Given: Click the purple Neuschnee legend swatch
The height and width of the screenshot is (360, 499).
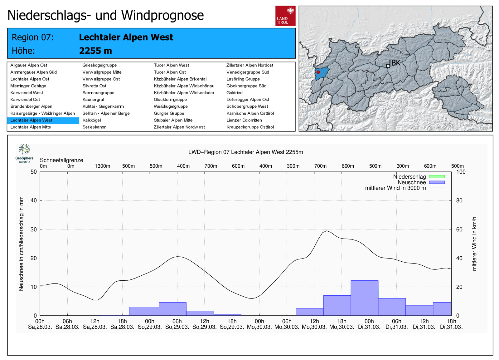Looking at the screenshot, I should pyautogui.click(x=437, y=182).
